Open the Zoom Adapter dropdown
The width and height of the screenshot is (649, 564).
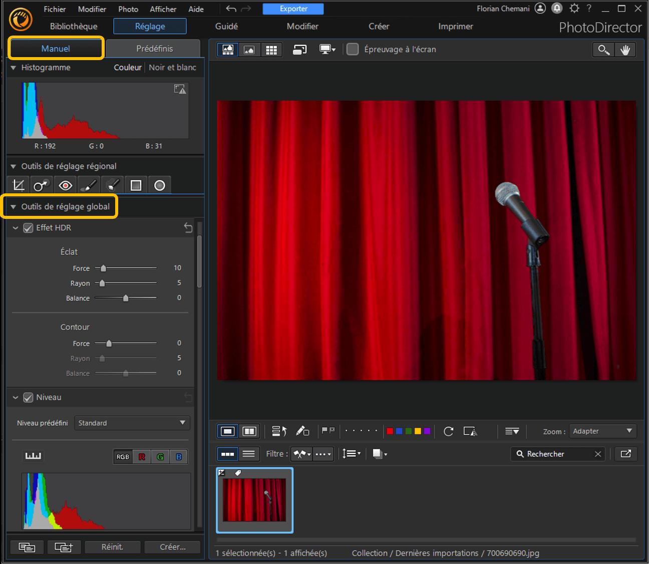[602, 431]
